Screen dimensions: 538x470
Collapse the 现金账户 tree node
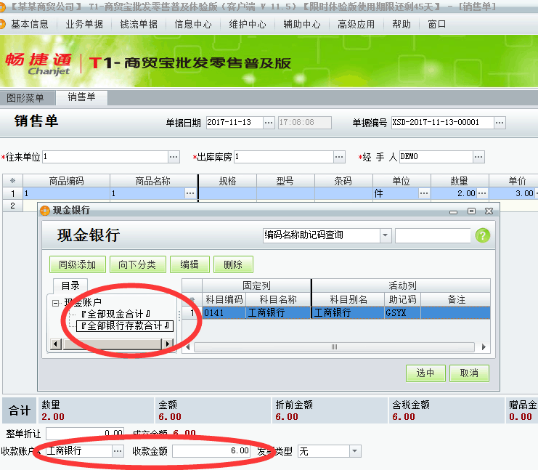55,303
